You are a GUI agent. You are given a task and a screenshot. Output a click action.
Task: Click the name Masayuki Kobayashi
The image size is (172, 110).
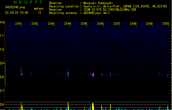point(98,3)
